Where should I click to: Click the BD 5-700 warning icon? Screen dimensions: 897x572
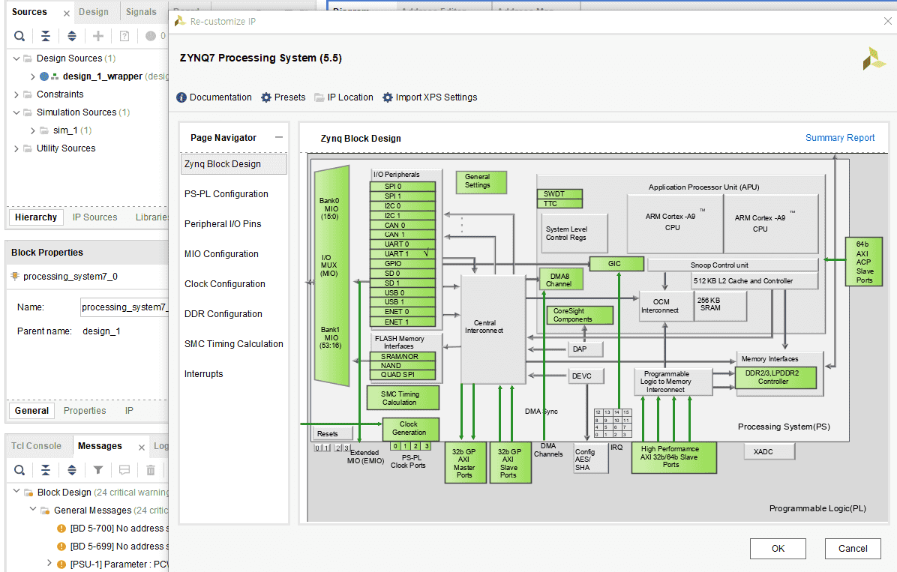pyautogui.click(x=61, y=529)
